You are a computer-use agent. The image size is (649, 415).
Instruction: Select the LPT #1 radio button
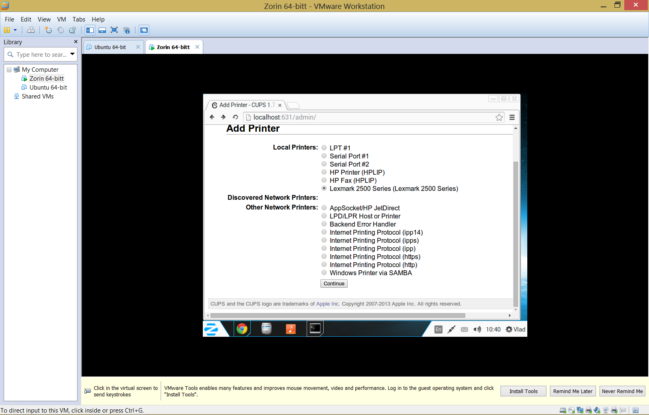(x=324, y=148)
